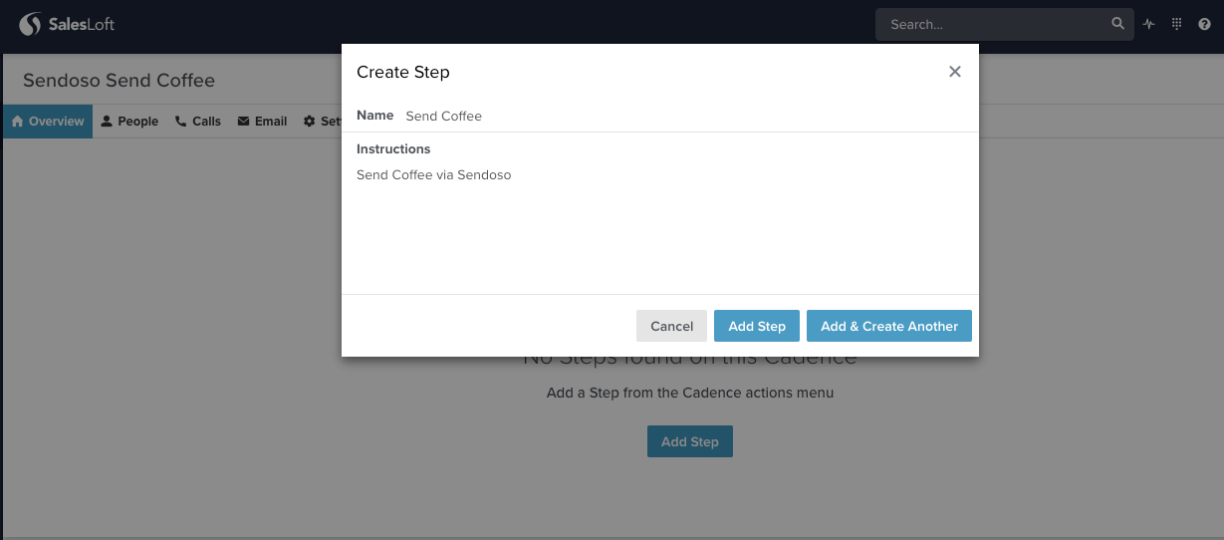The width and height of the screenshot is (1224, 540).
Task: Go to the Email tab
Action: (262, 122)
